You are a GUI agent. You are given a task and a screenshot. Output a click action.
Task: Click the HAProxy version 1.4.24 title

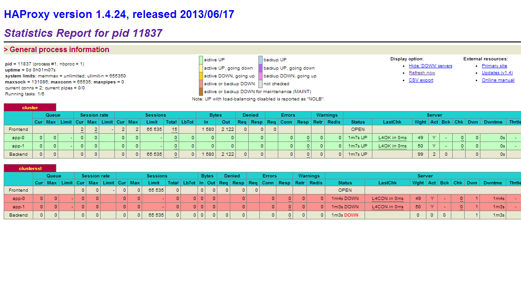[x=119, y=14]
